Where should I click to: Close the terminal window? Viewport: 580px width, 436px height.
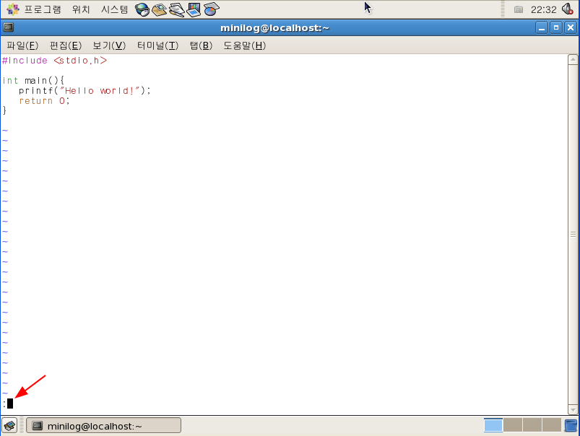tap(571, 27)
